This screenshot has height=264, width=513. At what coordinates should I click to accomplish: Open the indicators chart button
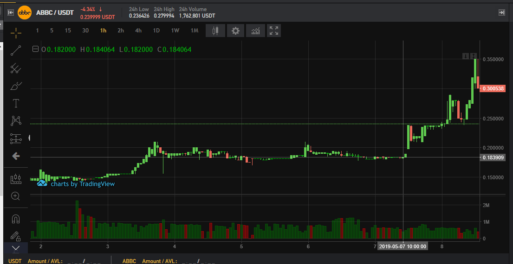(255, 31)
